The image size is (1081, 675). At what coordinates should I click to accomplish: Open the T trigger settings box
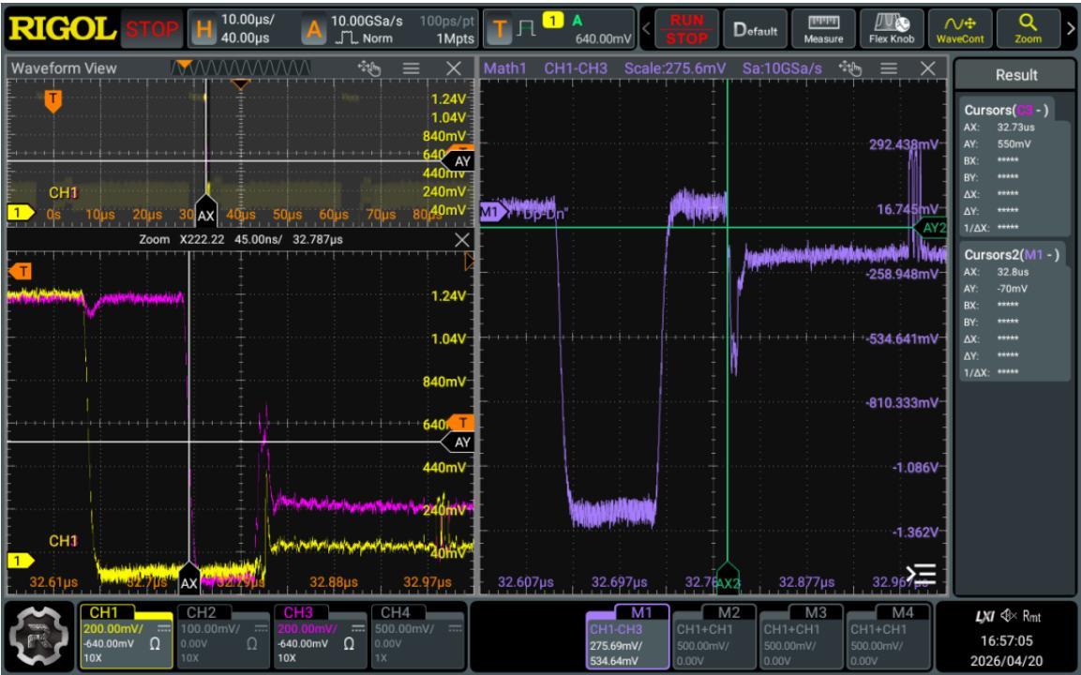click(559, 29)
